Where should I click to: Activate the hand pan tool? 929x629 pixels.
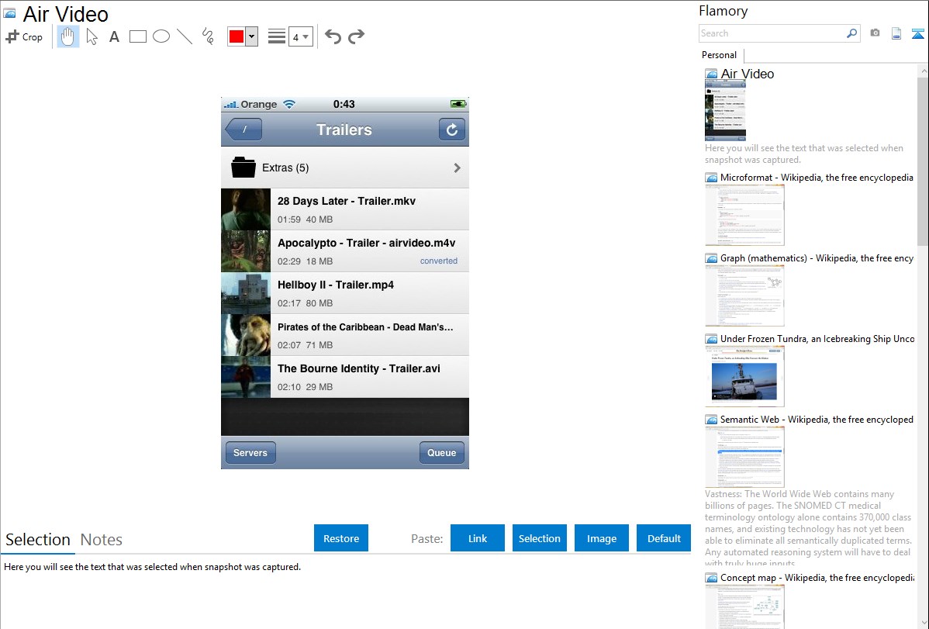tap(67, 36)
